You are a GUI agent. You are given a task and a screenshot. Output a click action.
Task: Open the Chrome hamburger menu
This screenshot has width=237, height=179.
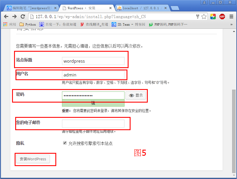231,16
